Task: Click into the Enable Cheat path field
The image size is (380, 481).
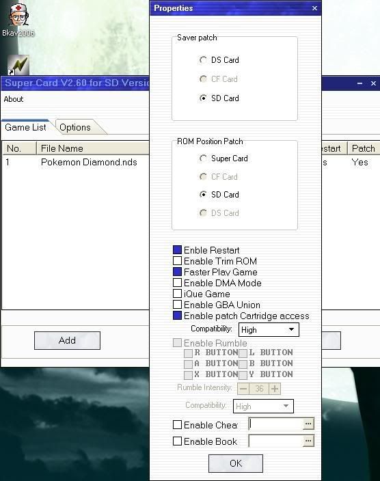Action: (x=275, y=424)
